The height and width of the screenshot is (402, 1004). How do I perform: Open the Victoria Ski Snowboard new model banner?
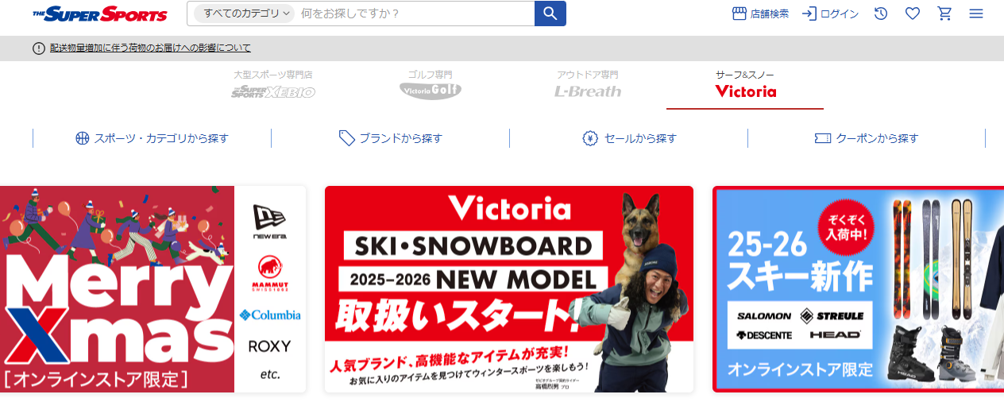click(x=509, y=289)
